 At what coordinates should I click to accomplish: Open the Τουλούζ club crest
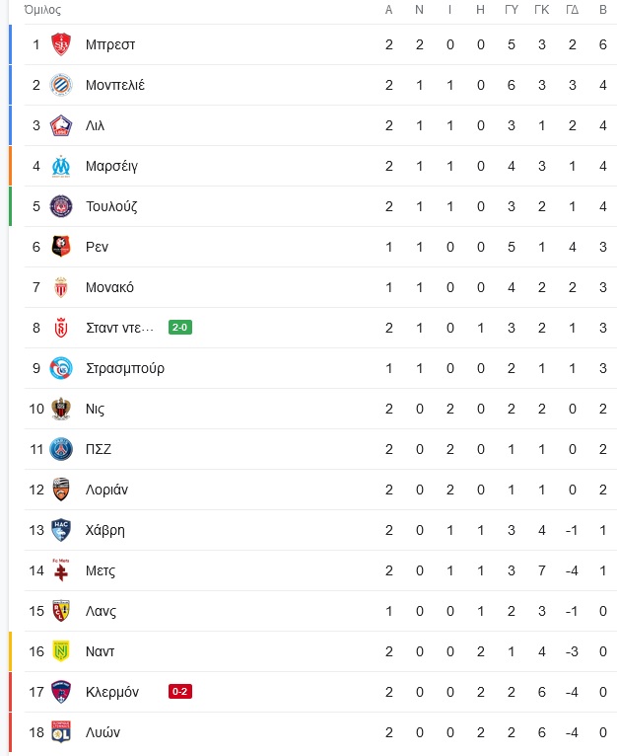(x=61, y=206)
